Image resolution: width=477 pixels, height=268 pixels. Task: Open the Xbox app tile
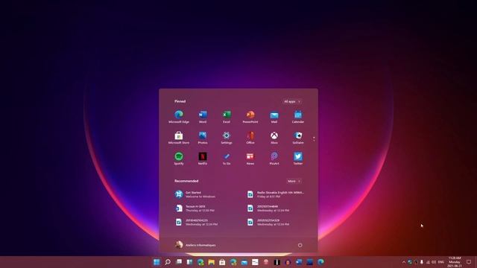[274, 138]
